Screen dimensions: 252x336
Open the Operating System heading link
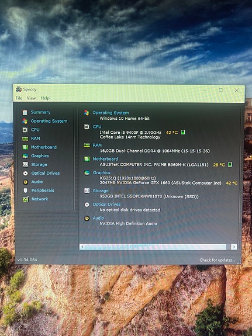point(111,113)
